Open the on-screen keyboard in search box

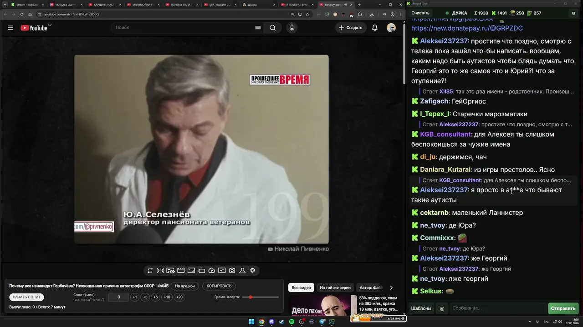coord(258,28)
